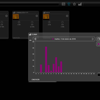Click the dark button at chart's bottom right
Image resolution: width=100 pixels, height=100 pixels.
[99, 74]
